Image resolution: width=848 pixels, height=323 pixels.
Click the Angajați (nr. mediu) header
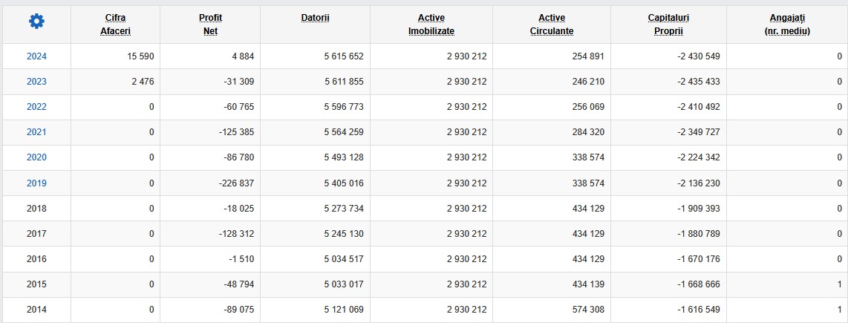[787, 25]
